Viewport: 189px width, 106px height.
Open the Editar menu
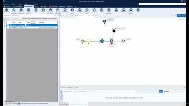[14, 4]
